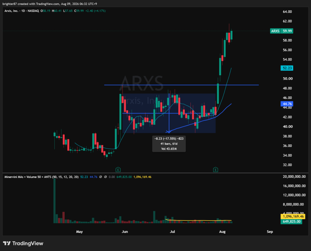Click the Sep label on time axis
The height and width of the screenshot is (251, 311).
pyautogui.click(x=270, y=232)
